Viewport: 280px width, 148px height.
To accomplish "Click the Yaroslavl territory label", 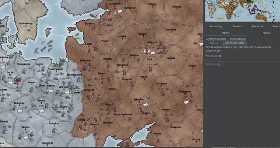I will [171, 30].
